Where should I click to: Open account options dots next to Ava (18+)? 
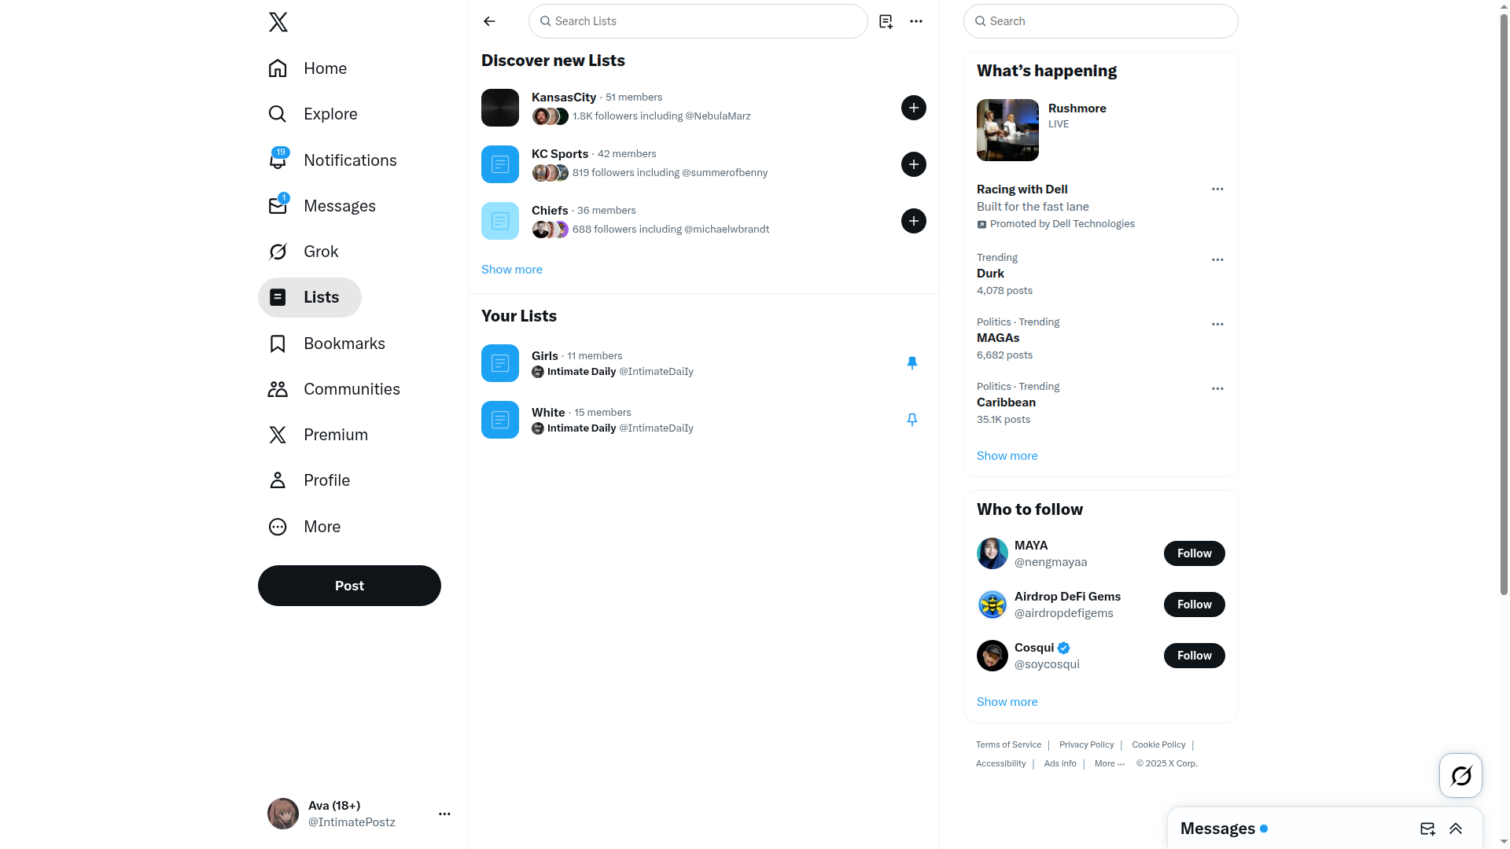tap(444, 814)
